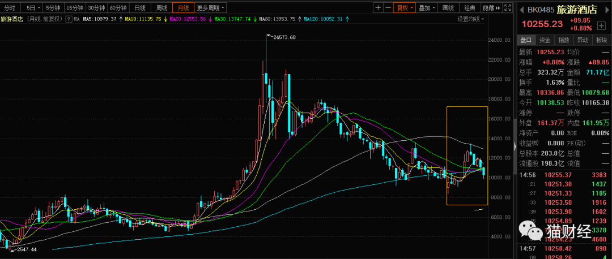Screen dimensions: 612x259
Task: Select the 15分钟 period tab
Action: [x=74, y=8]
